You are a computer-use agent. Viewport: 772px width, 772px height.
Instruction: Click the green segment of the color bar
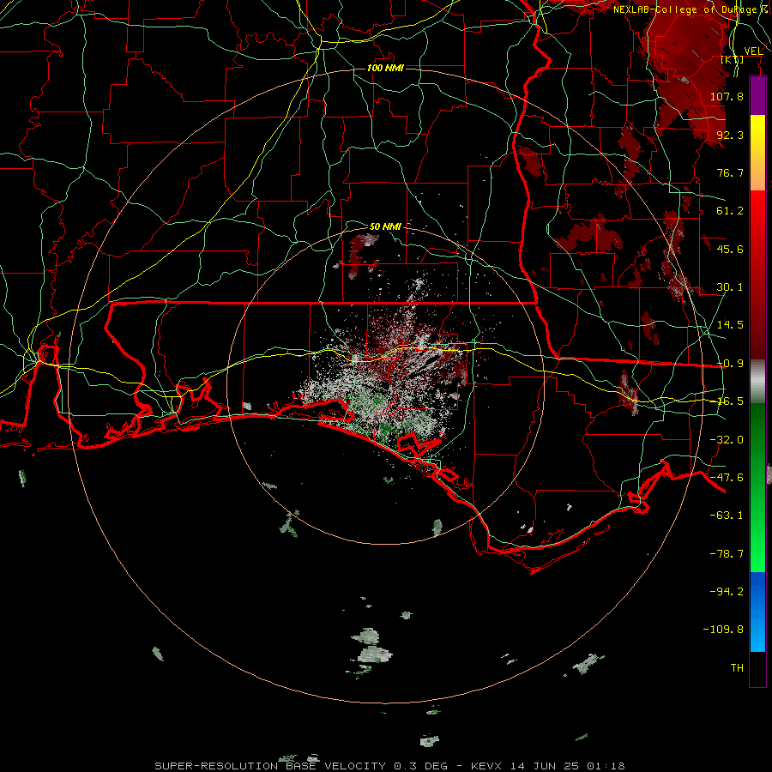click(757, 487)
